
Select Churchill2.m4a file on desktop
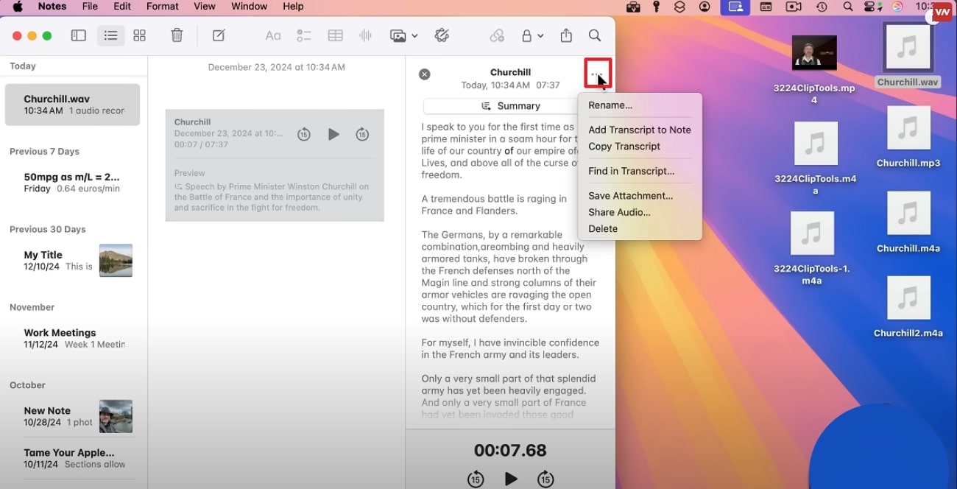pos(908,307)
